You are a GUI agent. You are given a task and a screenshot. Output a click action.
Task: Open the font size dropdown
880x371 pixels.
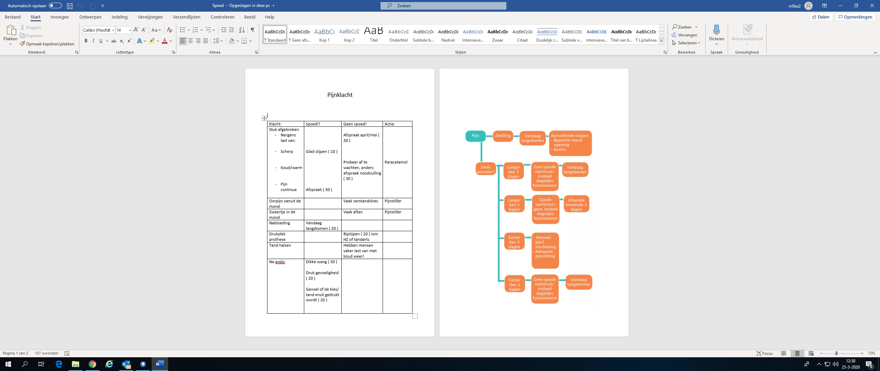[x=130, y=30]
